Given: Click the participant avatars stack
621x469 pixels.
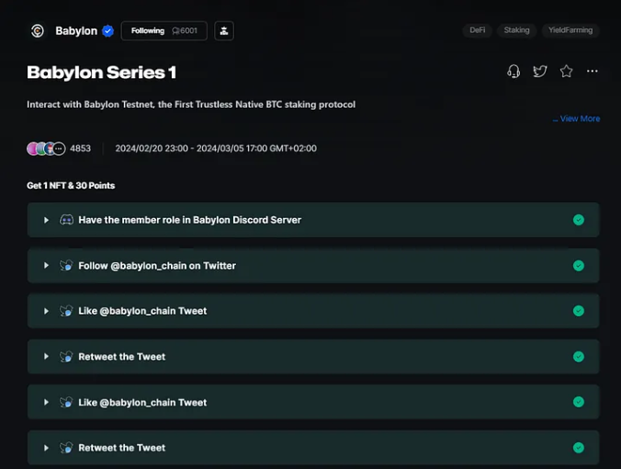Looking at the screenshot, I should pyautogui.click(x=46, y=149).
